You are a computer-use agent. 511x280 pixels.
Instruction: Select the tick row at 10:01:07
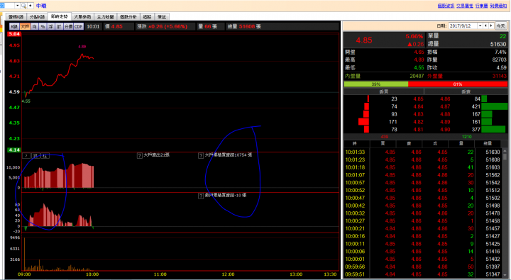point(423,175)
